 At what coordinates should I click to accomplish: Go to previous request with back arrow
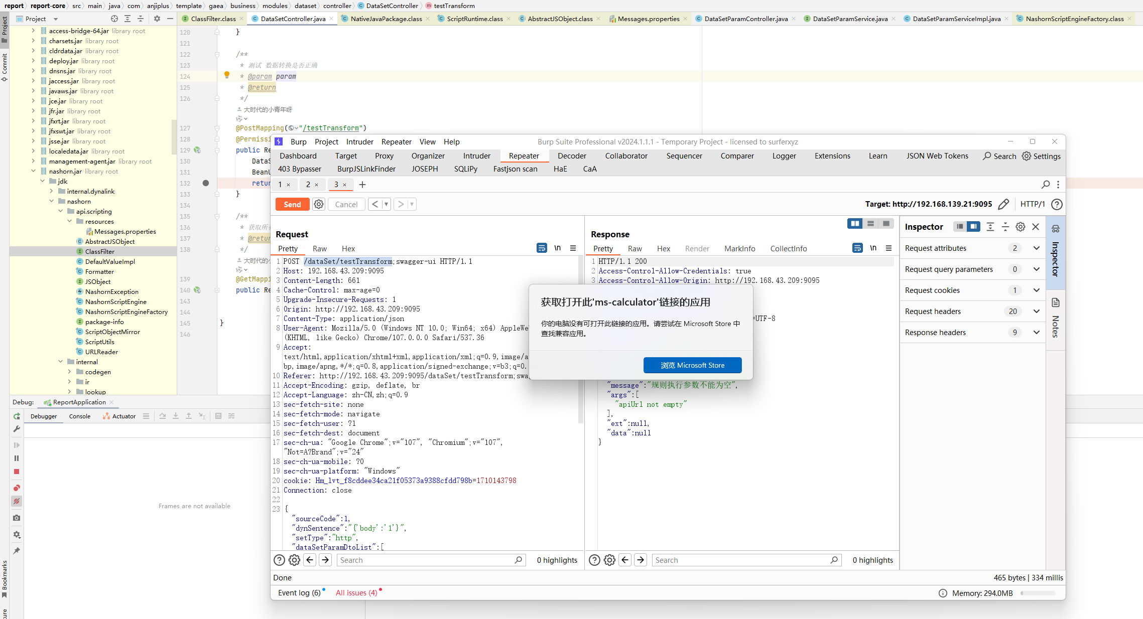(375, 204)
